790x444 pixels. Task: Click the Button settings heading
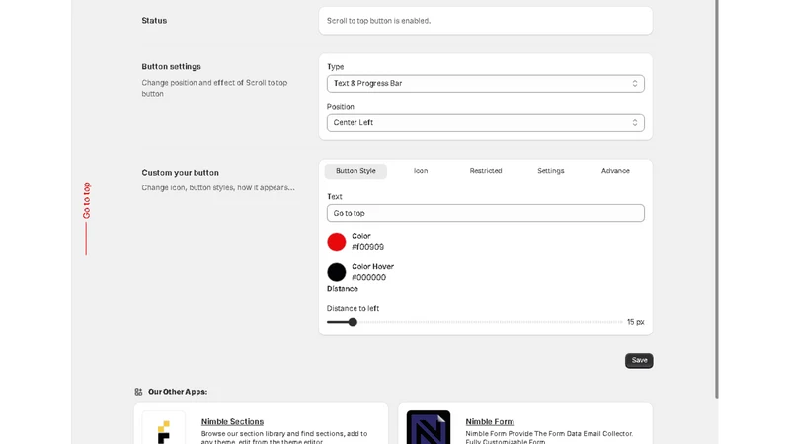(x=171, y=66)
